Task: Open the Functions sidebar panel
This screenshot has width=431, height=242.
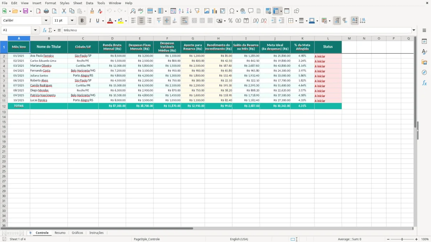Action: tap(424, 83)
